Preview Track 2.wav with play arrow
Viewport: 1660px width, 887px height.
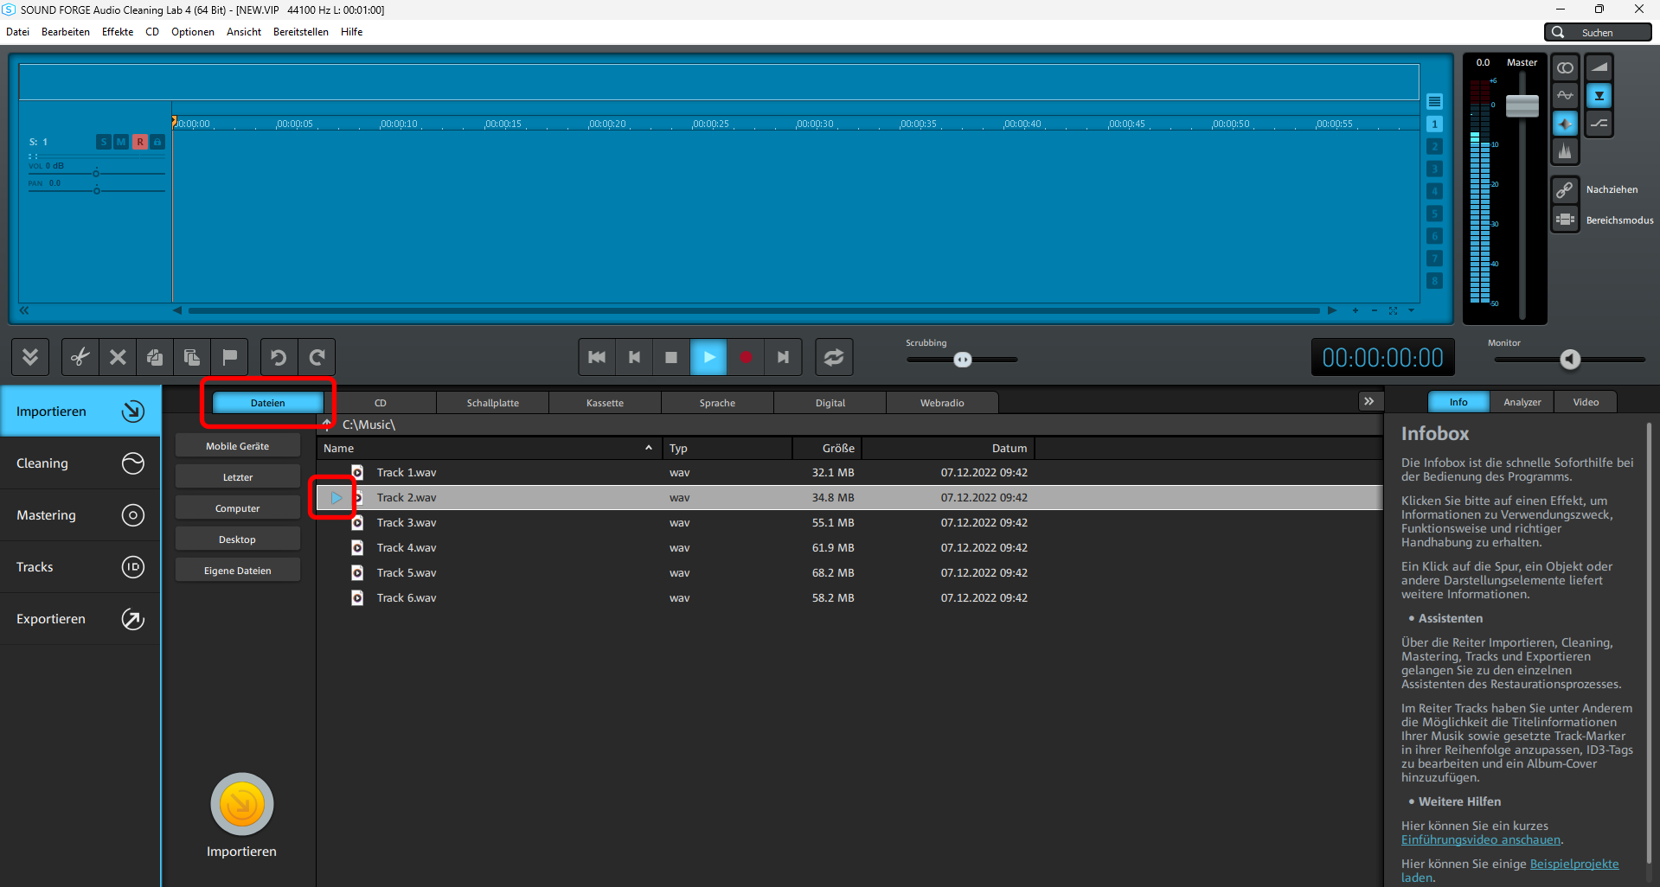[x=336, y=498]
